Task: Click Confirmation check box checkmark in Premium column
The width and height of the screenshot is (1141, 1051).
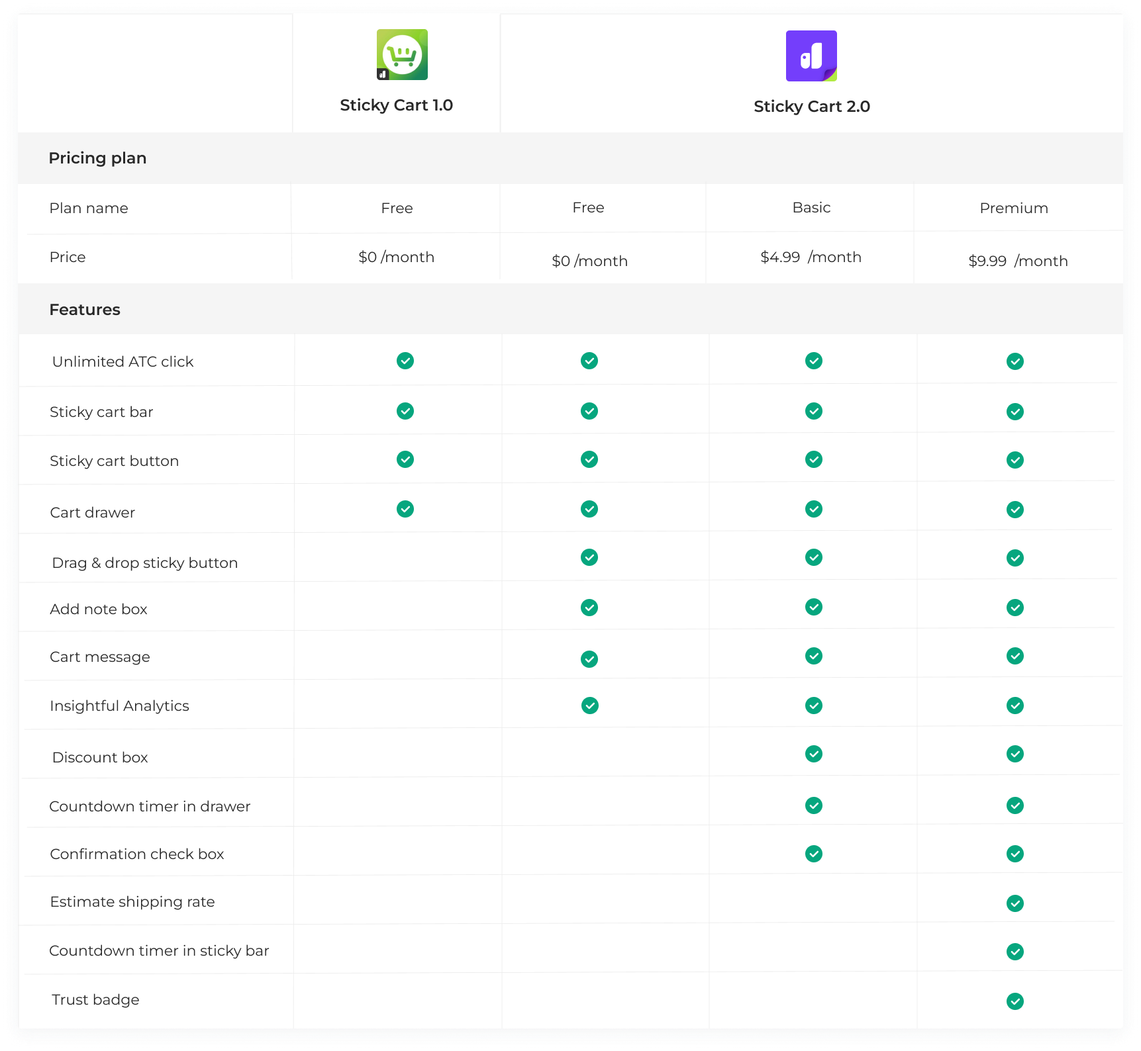Action: point(1015,854)
